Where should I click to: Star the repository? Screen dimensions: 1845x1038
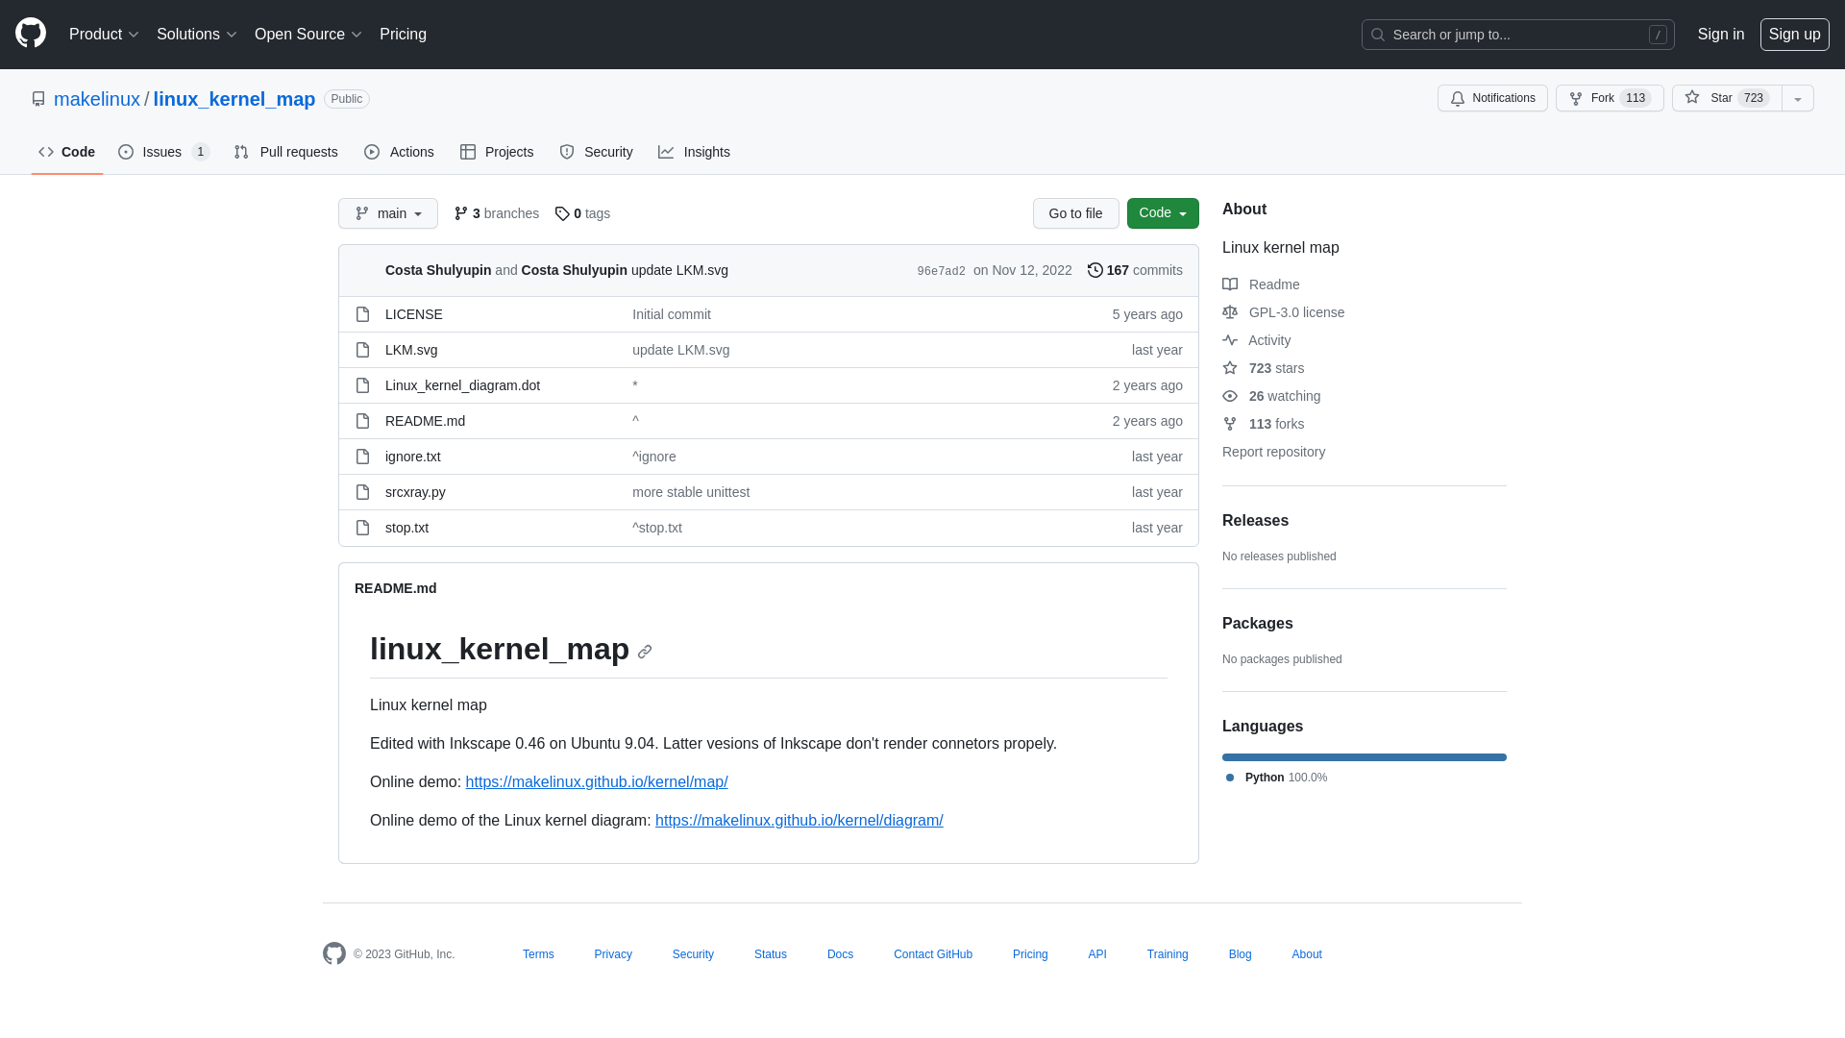(1727, 98)
